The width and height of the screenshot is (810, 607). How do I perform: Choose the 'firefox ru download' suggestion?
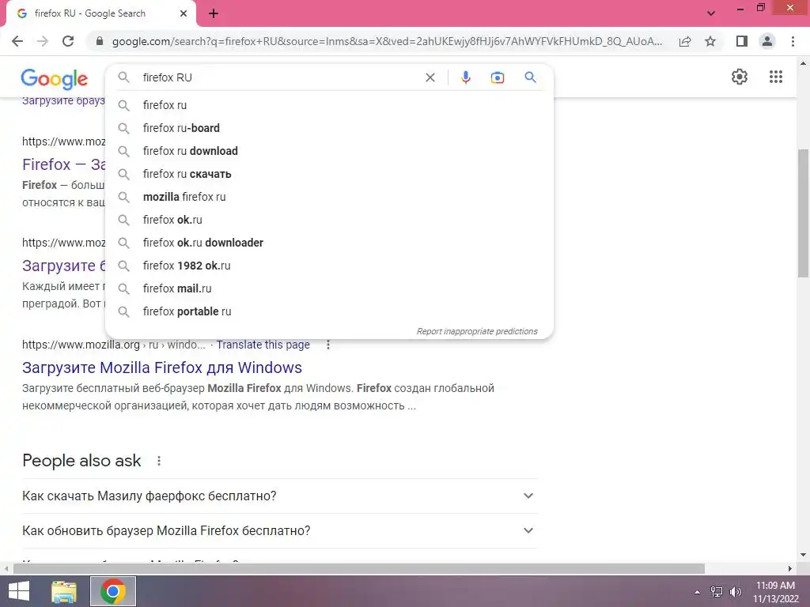(329, 151)
